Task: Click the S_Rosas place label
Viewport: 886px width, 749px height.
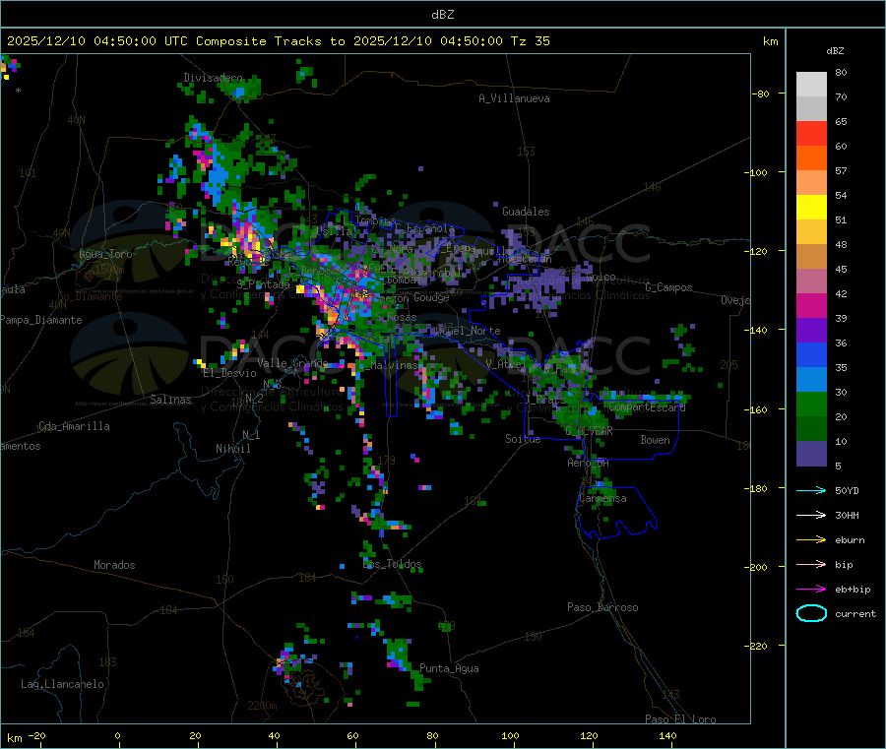Action: [x=396, y=318]
